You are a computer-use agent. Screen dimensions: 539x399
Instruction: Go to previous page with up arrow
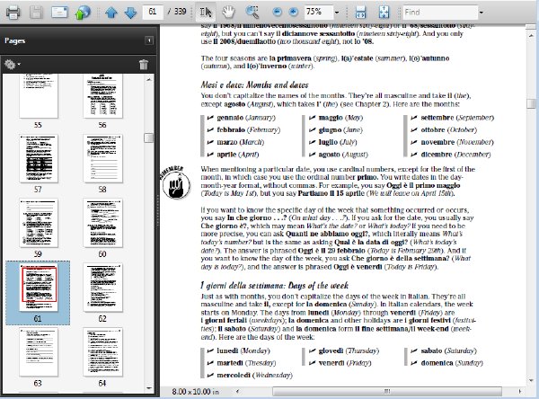click(111, 13)
